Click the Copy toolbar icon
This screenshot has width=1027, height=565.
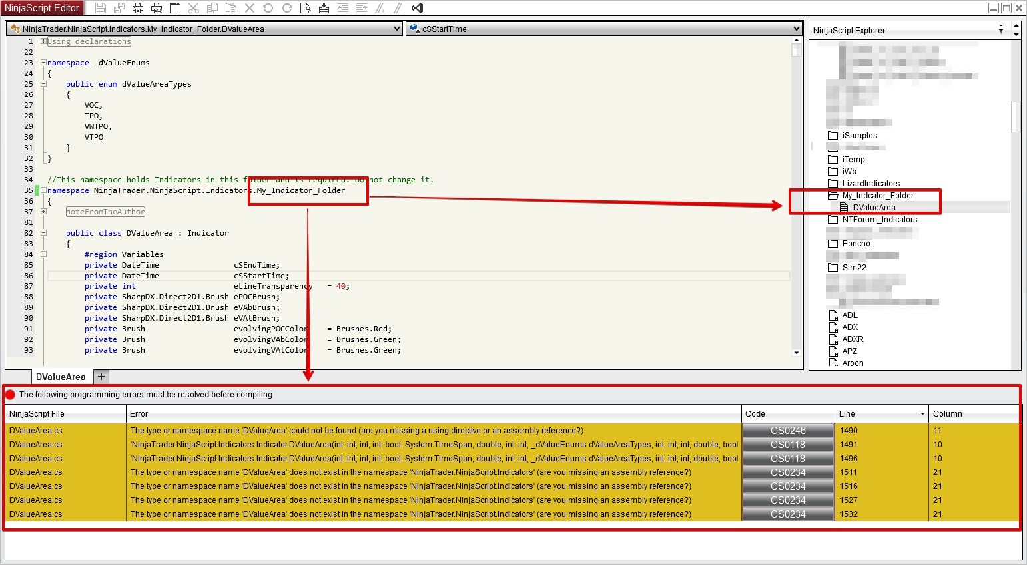212,8
